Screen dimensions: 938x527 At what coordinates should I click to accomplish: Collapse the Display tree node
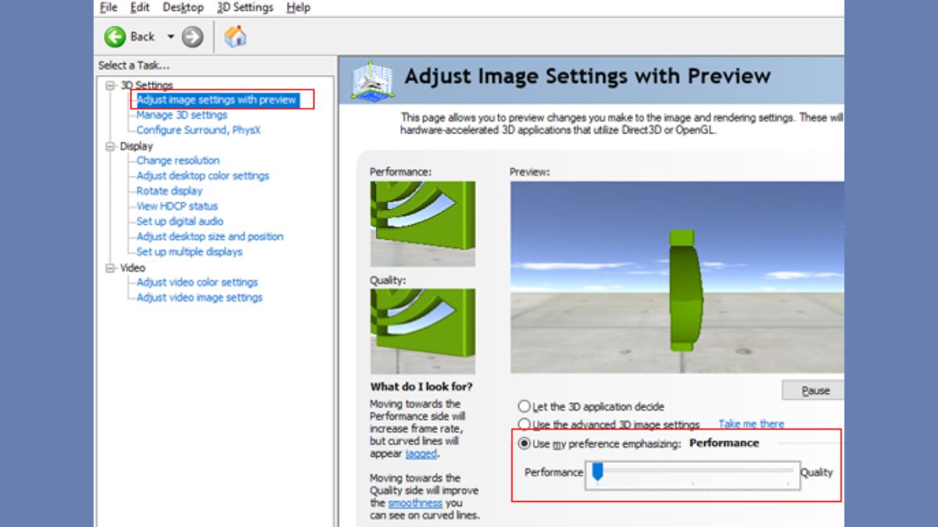[x=110, y=146]
